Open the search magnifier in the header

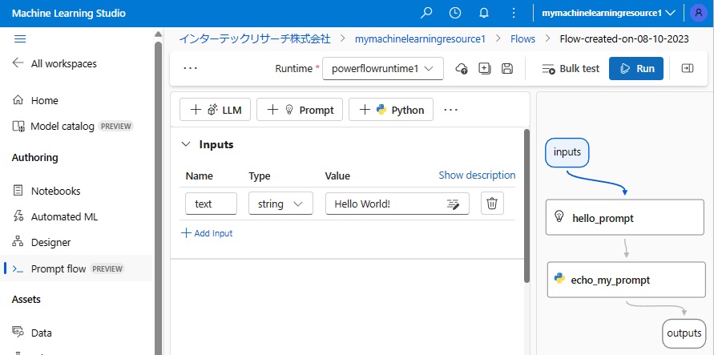pyautogui.click(x=426, y=13)
